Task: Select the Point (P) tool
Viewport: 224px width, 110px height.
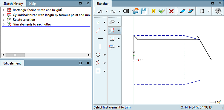Action: pos(98,23)
